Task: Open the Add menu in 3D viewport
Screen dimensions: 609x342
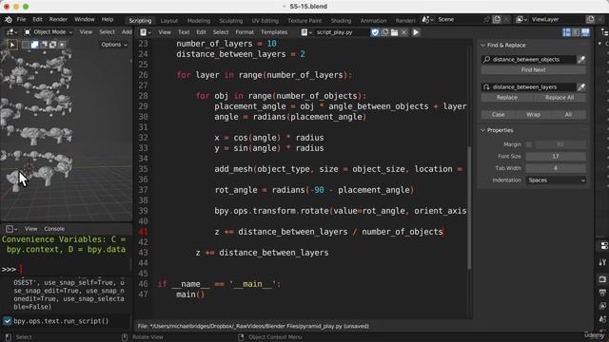Action: 127,32
